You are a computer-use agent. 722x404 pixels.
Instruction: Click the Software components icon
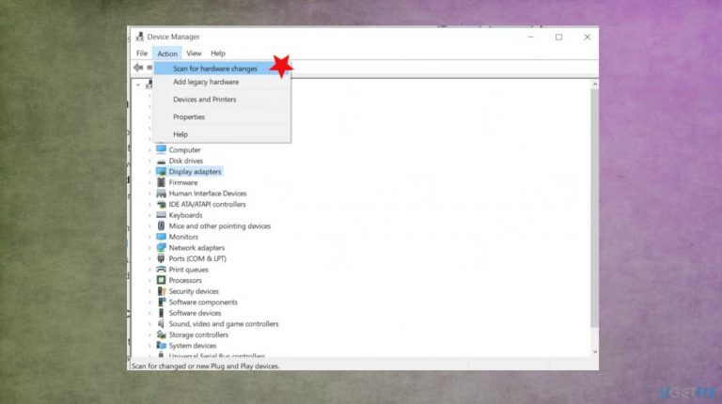[x=161, y=302]
